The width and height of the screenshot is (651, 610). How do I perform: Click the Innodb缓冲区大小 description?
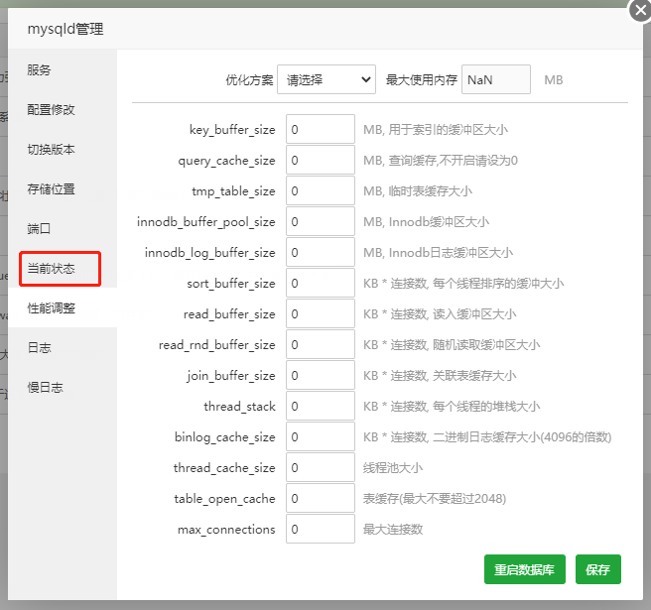(x=426, y=221)
